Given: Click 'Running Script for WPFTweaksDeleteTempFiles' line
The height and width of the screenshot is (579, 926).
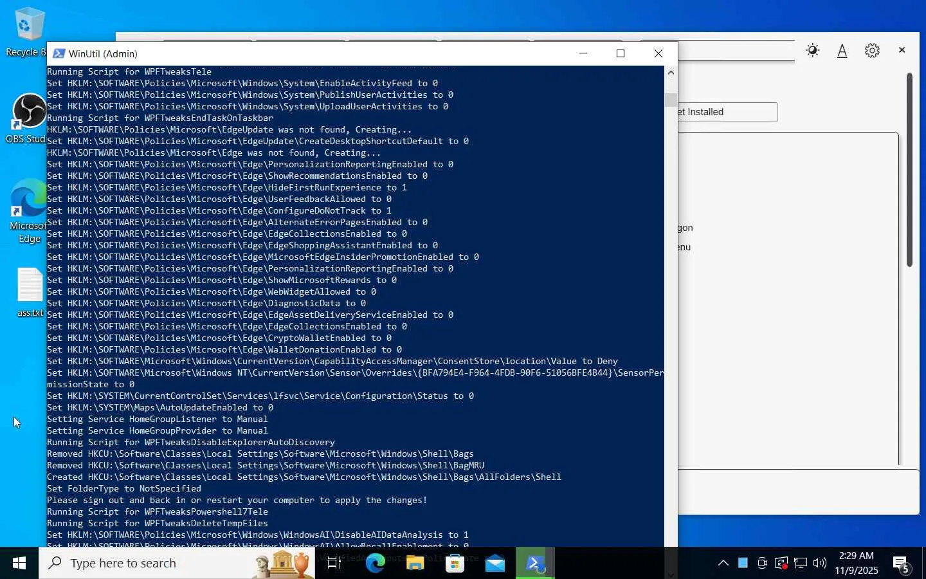Looking at the screenshot, I should point(158,523).
